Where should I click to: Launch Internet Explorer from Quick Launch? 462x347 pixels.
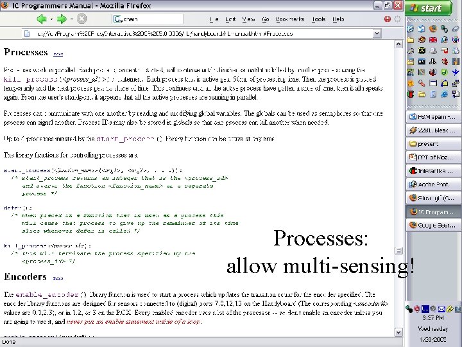(444, 94)
